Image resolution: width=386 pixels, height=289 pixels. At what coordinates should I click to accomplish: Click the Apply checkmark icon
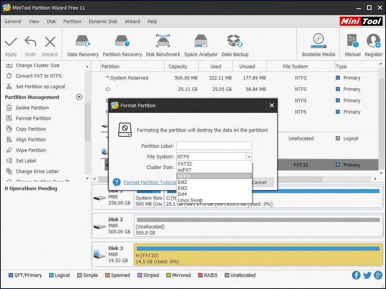point(11,42)
